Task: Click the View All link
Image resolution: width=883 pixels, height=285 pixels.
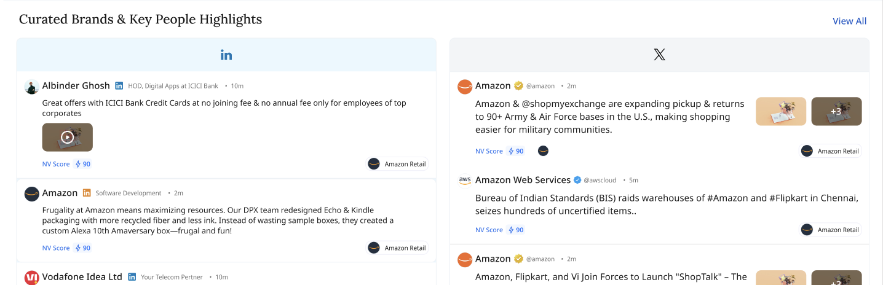Action: tap(849, 21)
